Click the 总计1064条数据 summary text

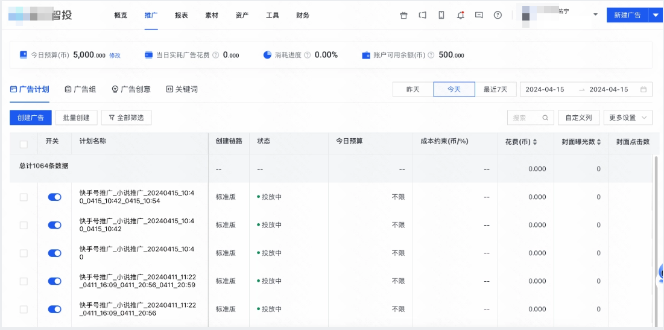44,166
